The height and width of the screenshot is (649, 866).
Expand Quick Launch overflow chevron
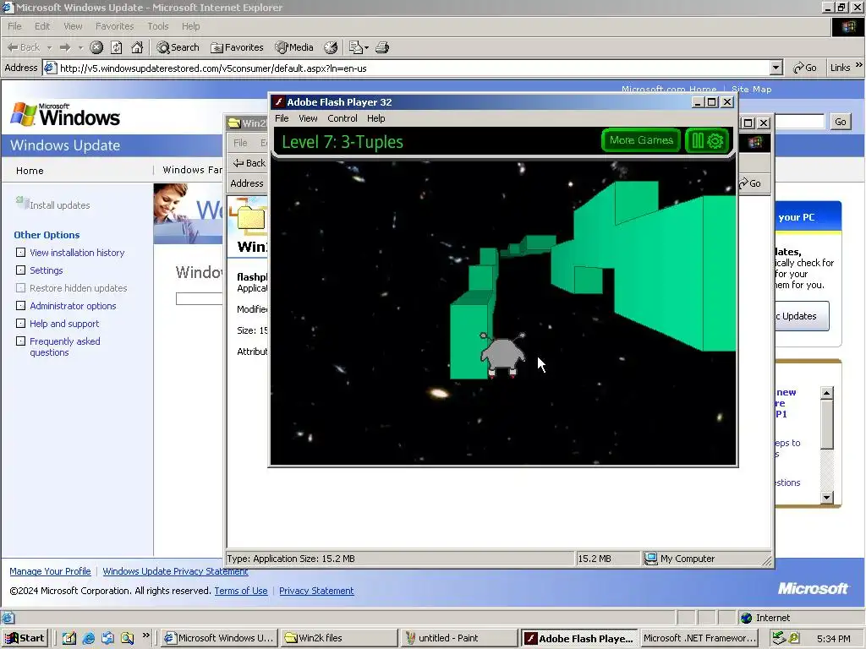point(145,635)
